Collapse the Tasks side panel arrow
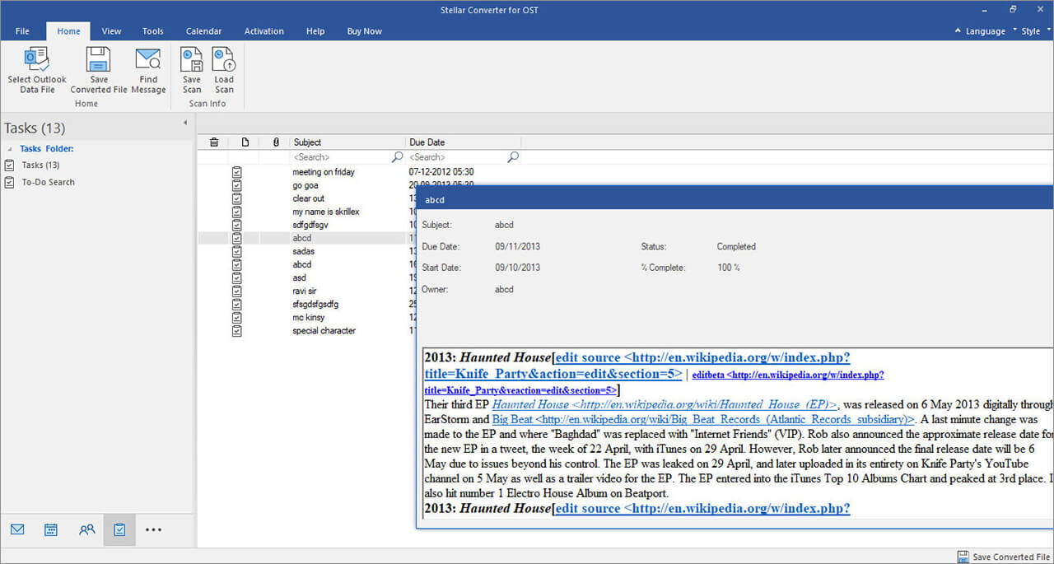 [x=184, y=124]
